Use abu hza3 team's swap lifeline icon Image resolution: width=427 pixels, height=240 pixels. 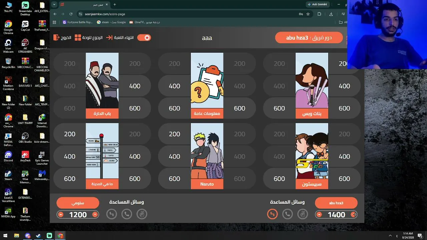coord(272,214)
